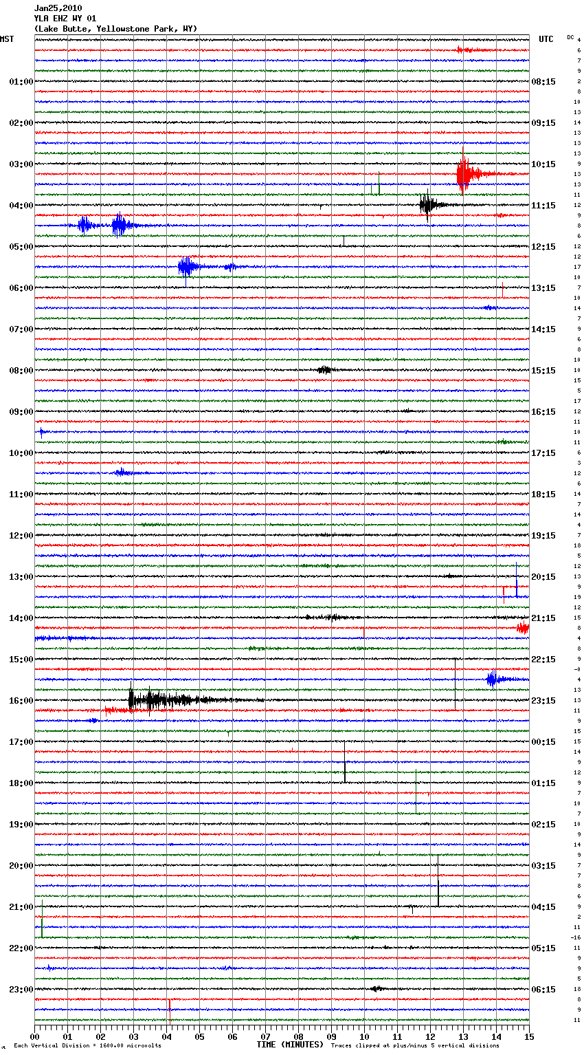Image resolution: width=584 pixels, height=1055 pixels.
Task: Select the 22:00 MST hour label
Action: [x=21, y=948]
